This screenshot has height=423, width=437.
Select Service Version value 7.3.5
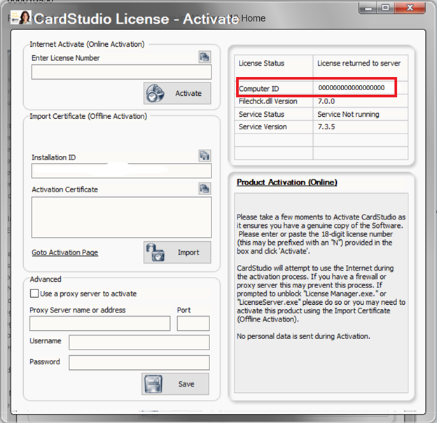click(326, 127)
